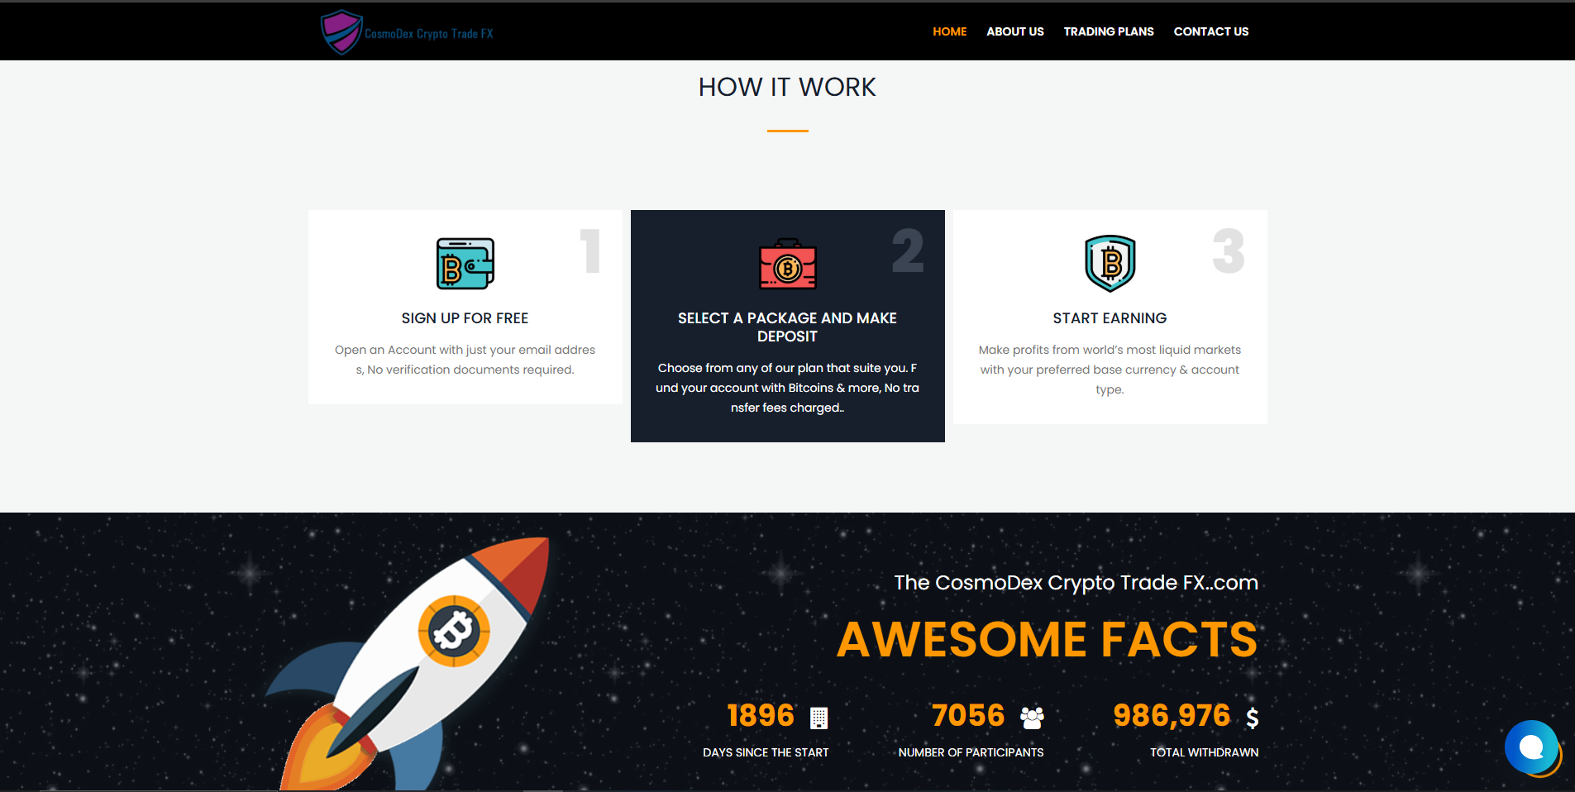Click the 986,976 total withdrawn counter
The width and height of the screenshot is (1575, 792).
point(1171,716)
